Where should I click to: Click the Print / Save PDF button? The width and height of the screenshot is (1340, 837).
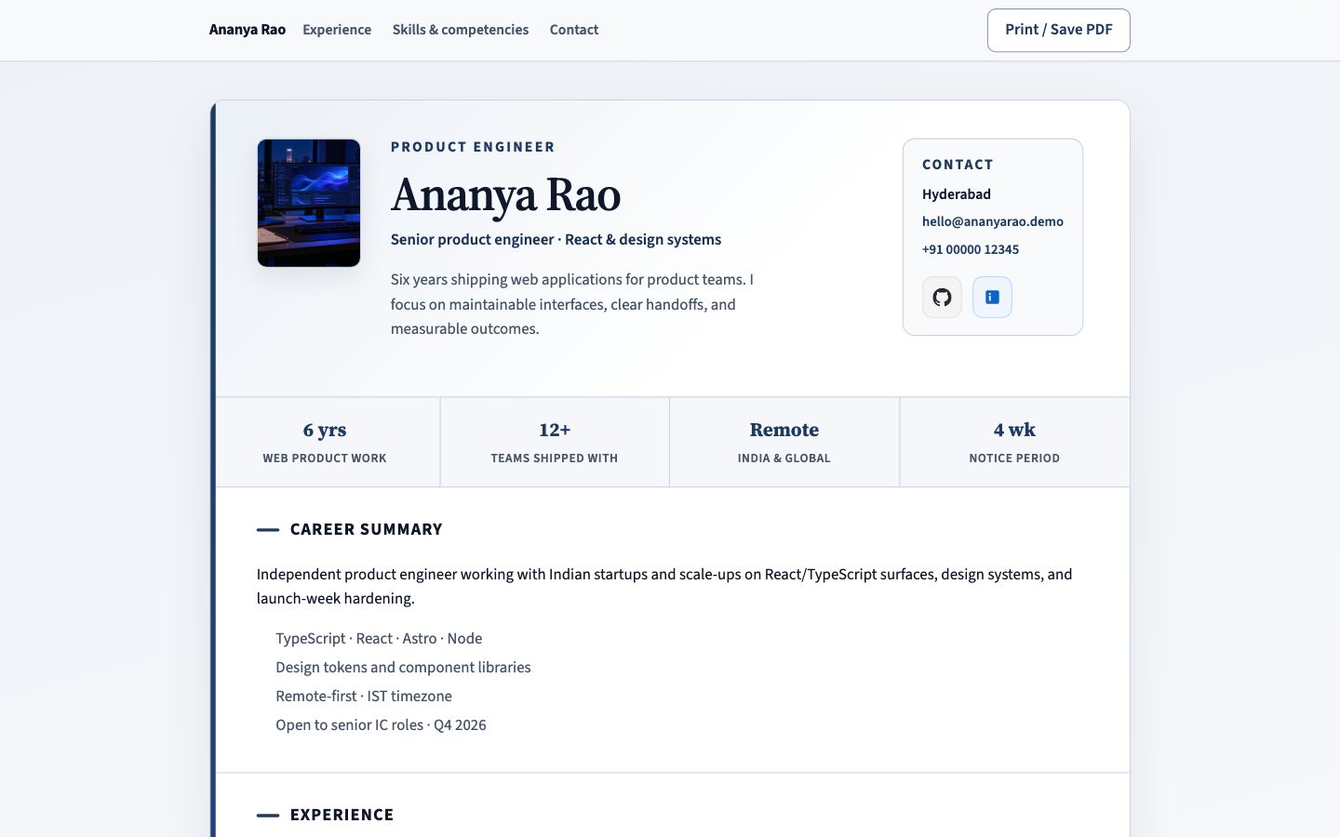click(1058, 30)
